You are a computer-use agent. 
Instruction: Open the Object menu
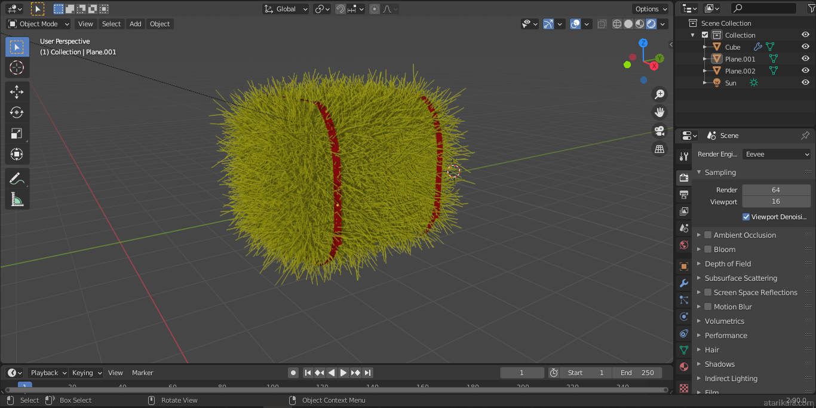(159, 24)
